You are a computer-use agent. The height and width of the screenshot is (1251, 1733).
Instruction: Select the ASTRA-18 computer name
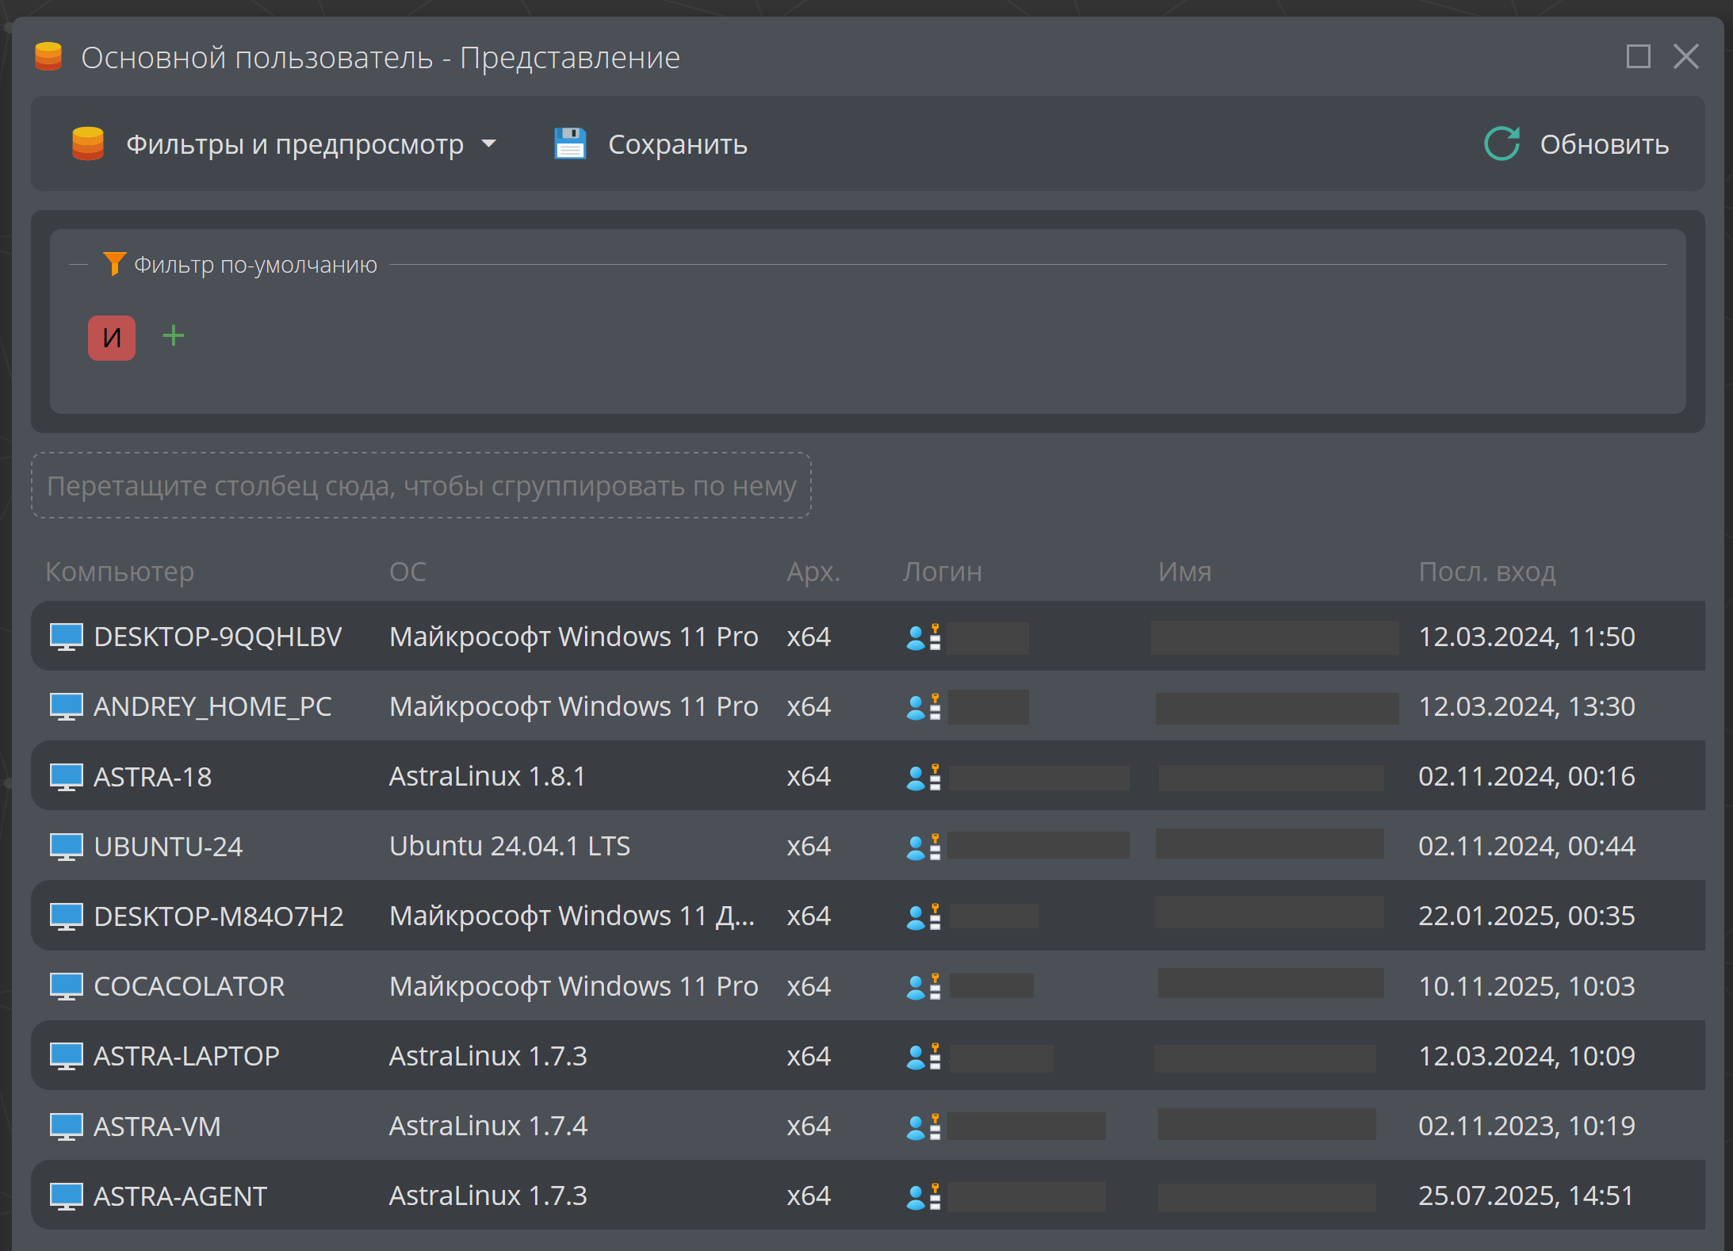(x=153, y=777)
